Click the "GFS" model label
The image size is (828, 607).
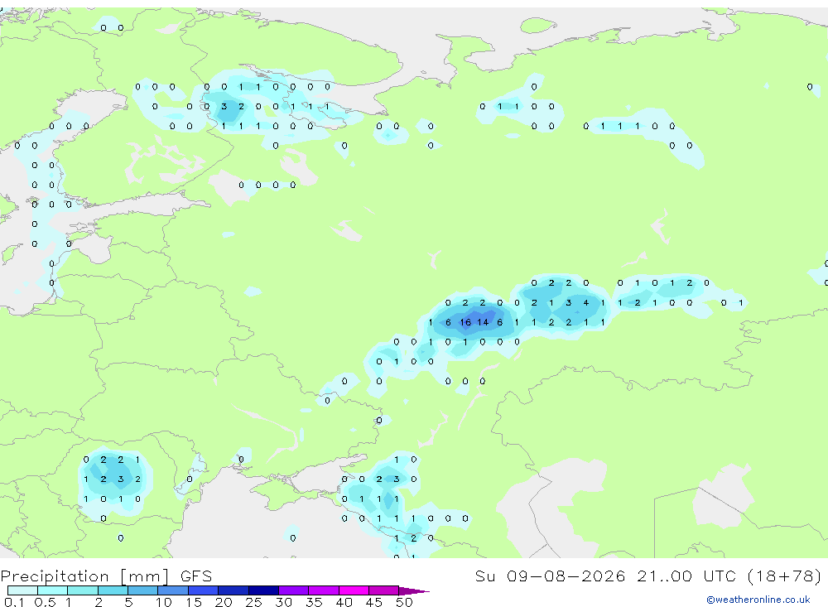pos(196,576)
